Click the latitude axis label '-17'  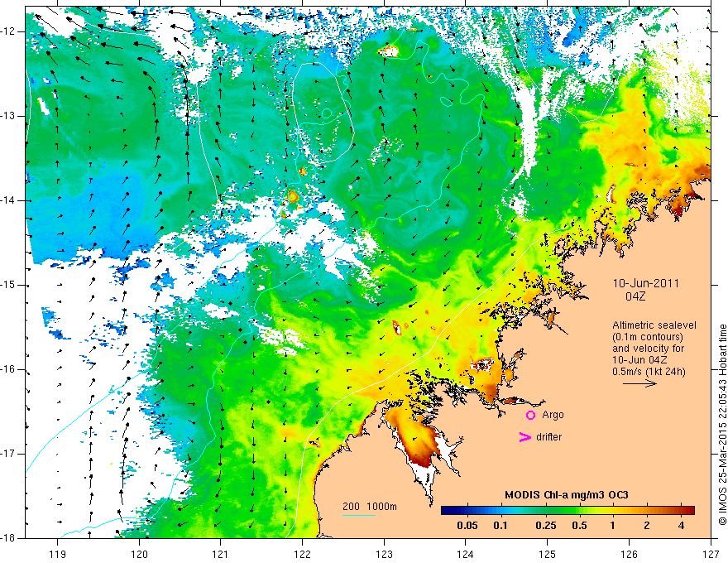9,454
